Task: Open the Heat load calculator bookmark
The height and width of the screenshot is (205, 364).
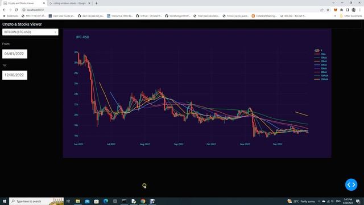Action: [206, 16]
